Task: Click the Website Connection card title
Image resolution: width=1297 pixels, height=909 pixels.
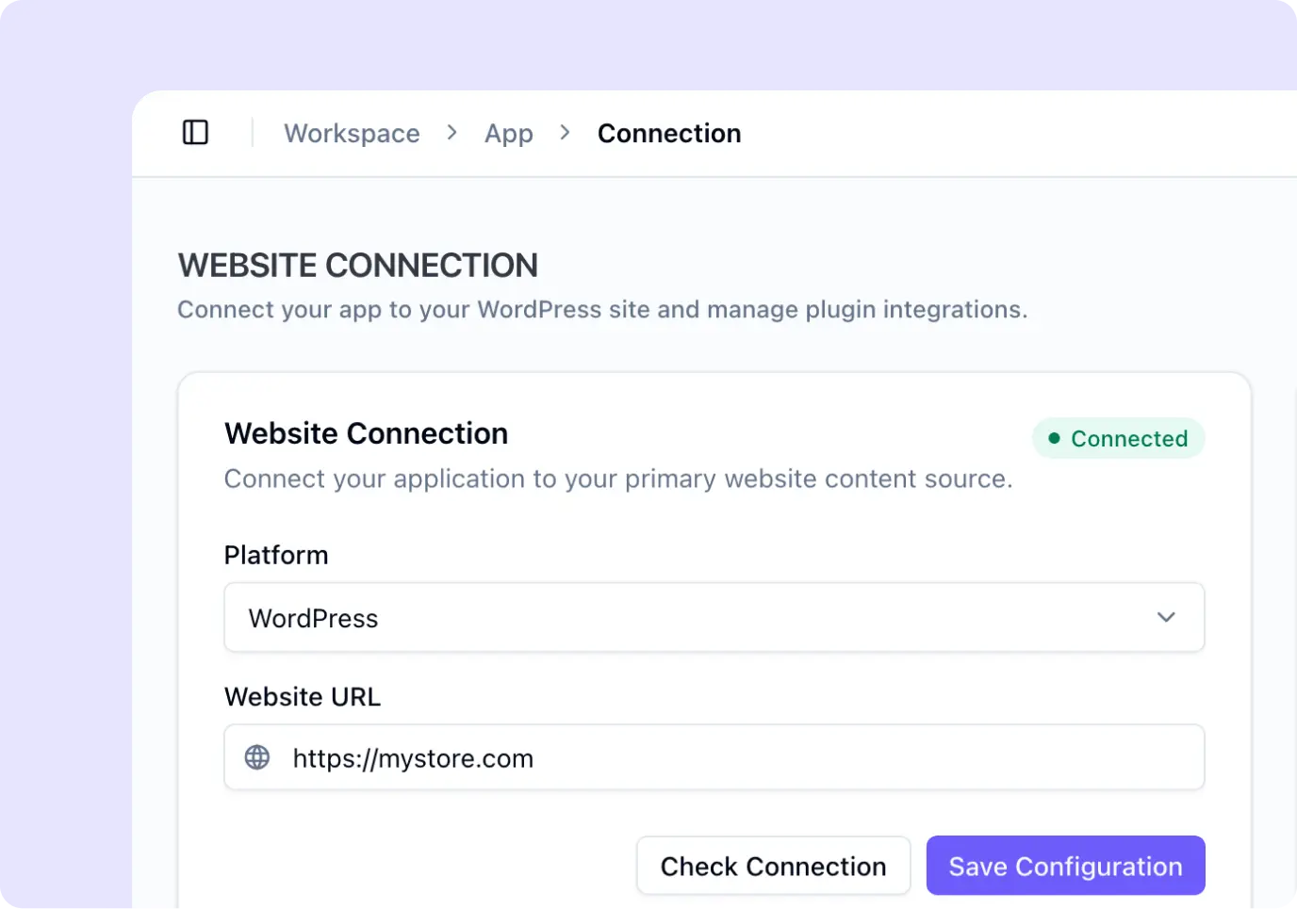Action: point(366,433)
